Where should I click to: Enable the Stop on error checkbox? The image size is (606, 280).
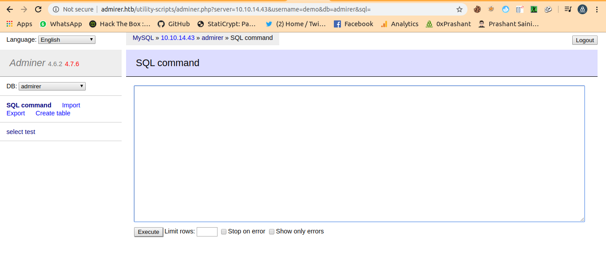point(224,232)
